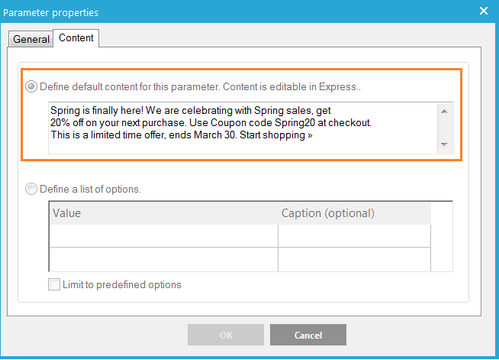Image resolution: width=499 pixels, height=360 pixels.
Task: Choose the Define a list of options radio
Action: pyautogui.click(x=31, y=189)
